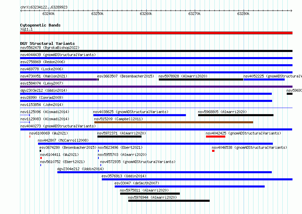Open nsv1153854 (John2014) variant
Screen dimensions: 302x214
click(42, 105)
